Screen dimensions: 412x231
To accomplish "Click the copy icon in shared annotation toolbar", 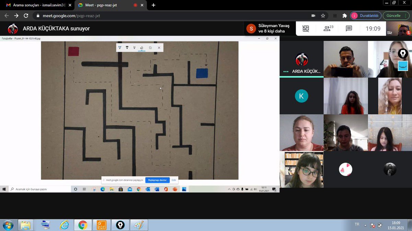I will (150, 48).
